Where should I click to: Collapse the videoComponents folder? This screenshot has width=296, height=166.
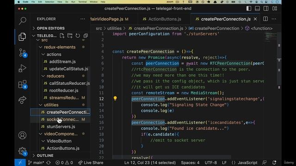(x=61, y=134)
